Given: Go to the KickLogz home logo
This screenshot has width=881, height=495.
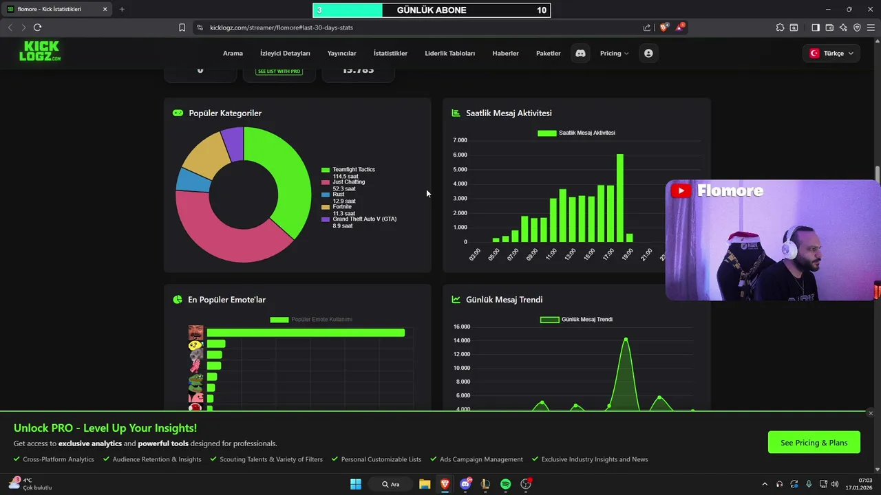Looking at the screenshot, I should pyautogui.click(x=39, y=52).
